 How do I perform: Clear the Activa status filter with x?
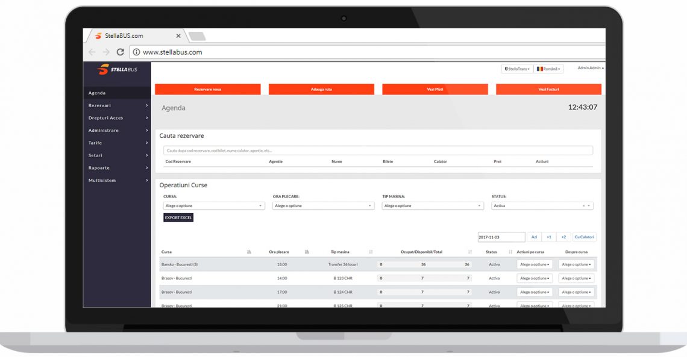point(583,206)
